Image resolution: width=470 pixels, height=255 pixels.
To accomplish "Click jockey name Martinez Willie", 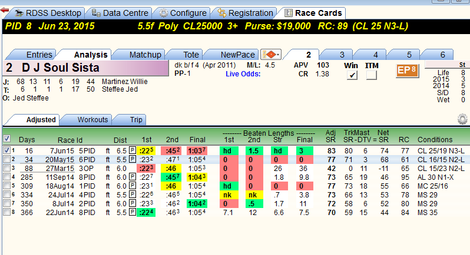I will (x=125, y=82).
